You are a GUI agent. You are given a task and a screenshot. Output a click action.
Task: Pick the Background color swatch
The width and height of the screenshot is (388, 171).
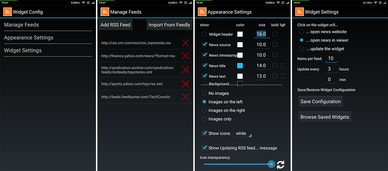240,84
